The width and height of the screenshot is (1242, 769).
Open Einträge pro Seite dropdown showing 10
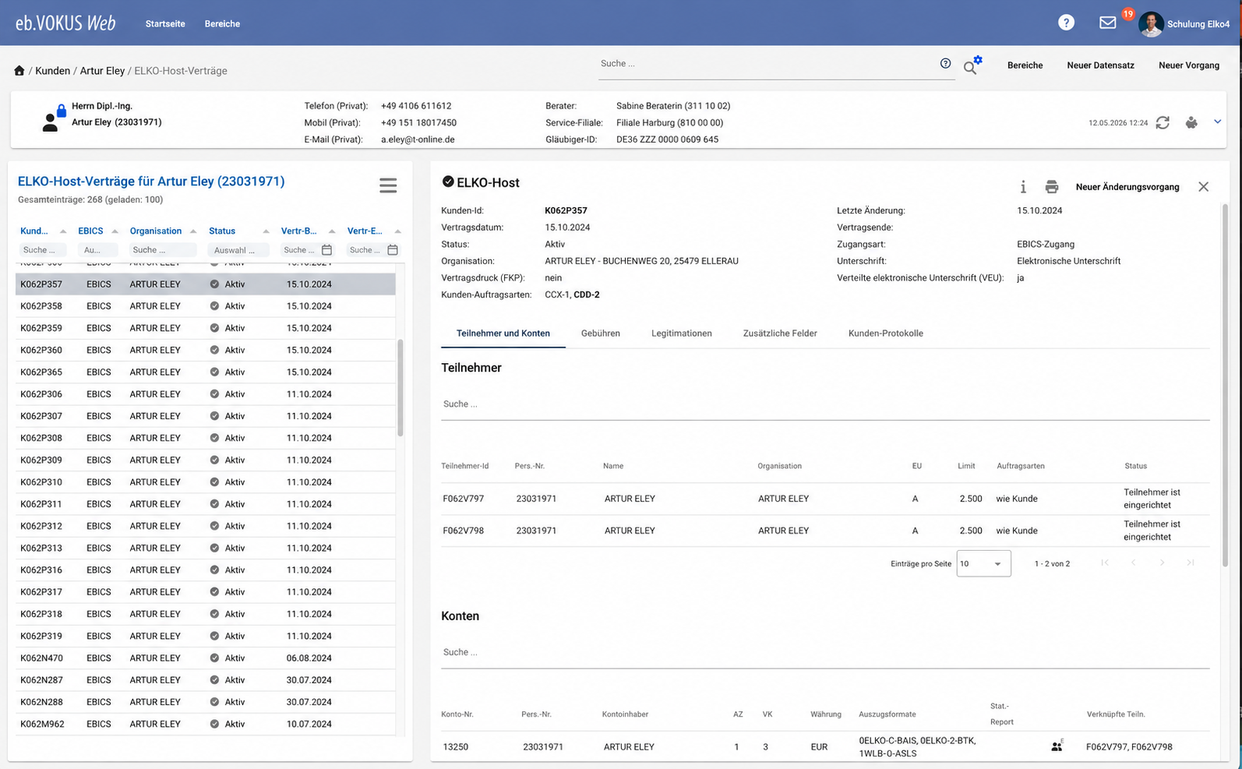983,563
